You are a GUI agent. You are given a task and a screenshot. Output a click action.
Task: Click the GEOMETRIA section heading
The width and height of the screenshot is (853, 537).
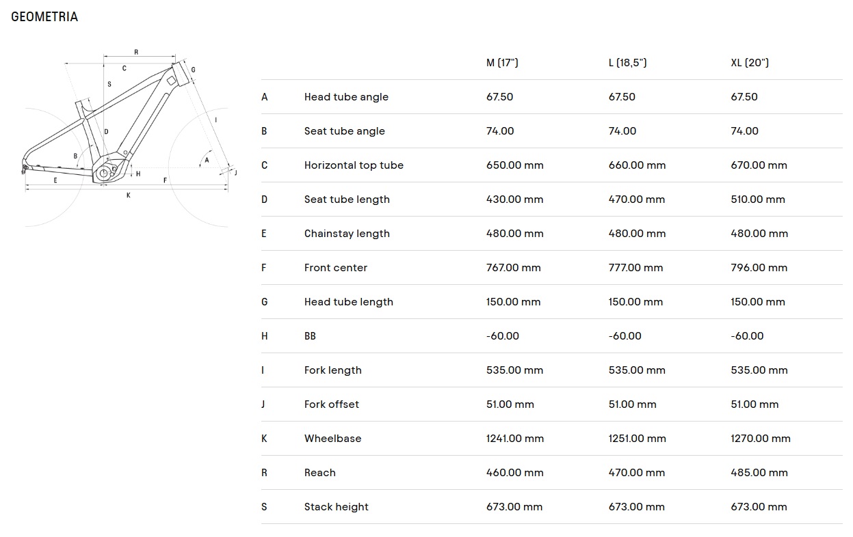44,17
